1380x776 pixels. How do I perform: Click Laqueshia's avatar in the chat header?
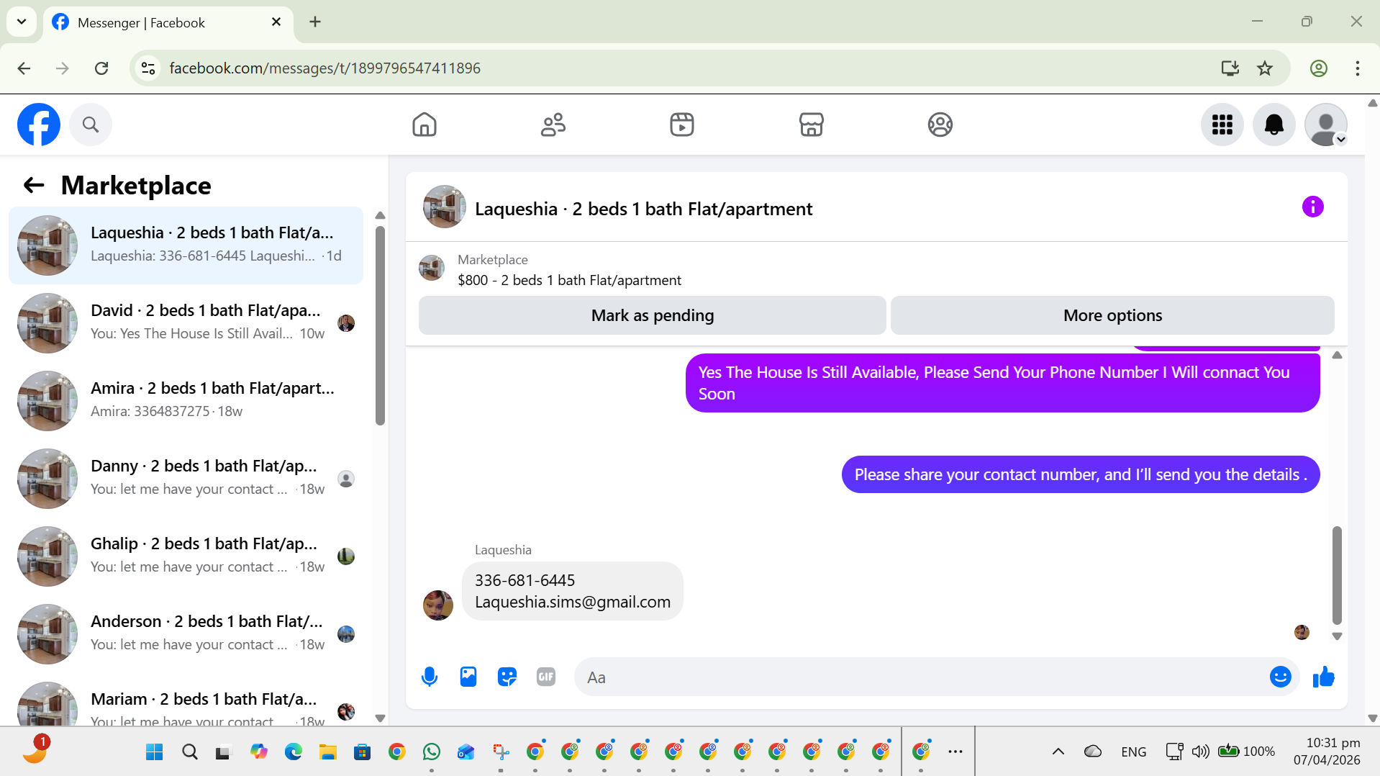[x=445, y=207]
